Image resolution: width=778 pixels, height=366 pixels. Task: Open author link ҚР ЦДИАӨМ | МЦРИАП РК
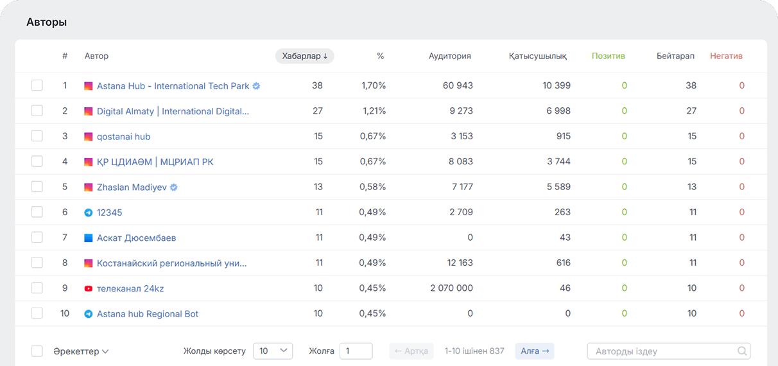pyautogui.click(x=155, y=162)
